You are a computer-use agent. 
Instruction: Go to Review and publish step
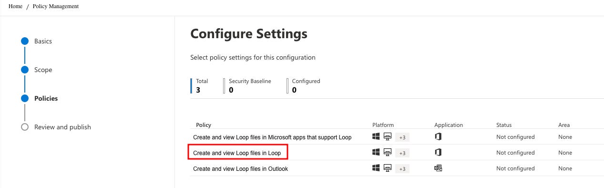pos(62,127)
